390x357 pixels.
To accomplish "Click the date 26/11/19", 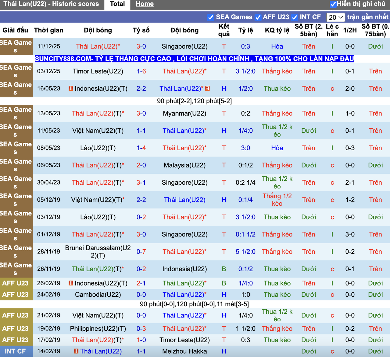I will click(49, 269).
